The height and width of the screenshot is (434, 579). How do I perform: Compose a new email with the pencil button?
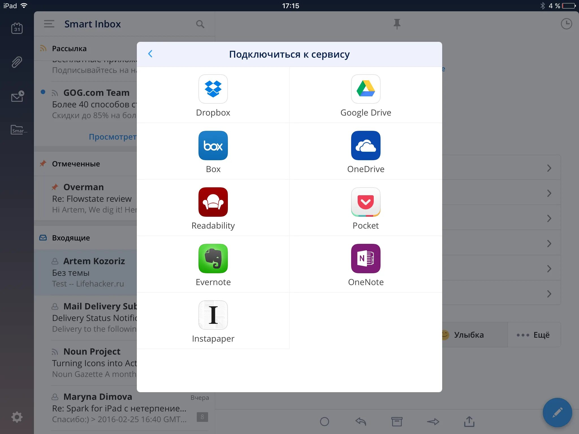tap(557, 413)
